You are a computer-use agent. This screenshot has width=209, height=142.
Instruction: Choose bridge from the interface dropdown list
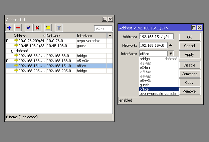click(159, 59)
